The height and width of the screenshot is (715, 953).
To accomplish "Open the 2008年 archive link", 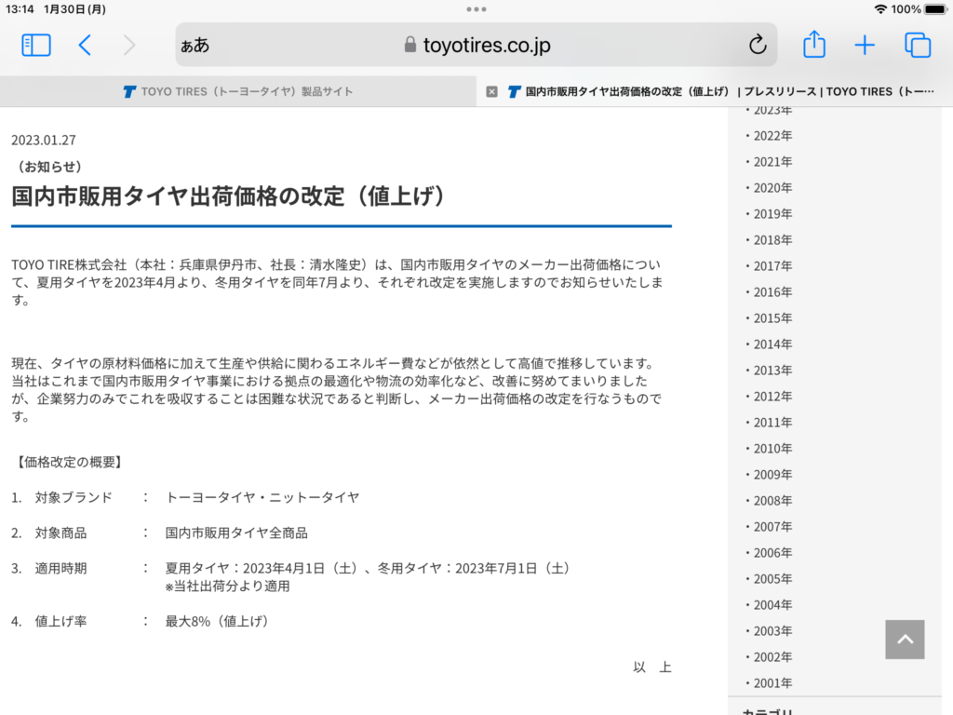I will 772,501.
